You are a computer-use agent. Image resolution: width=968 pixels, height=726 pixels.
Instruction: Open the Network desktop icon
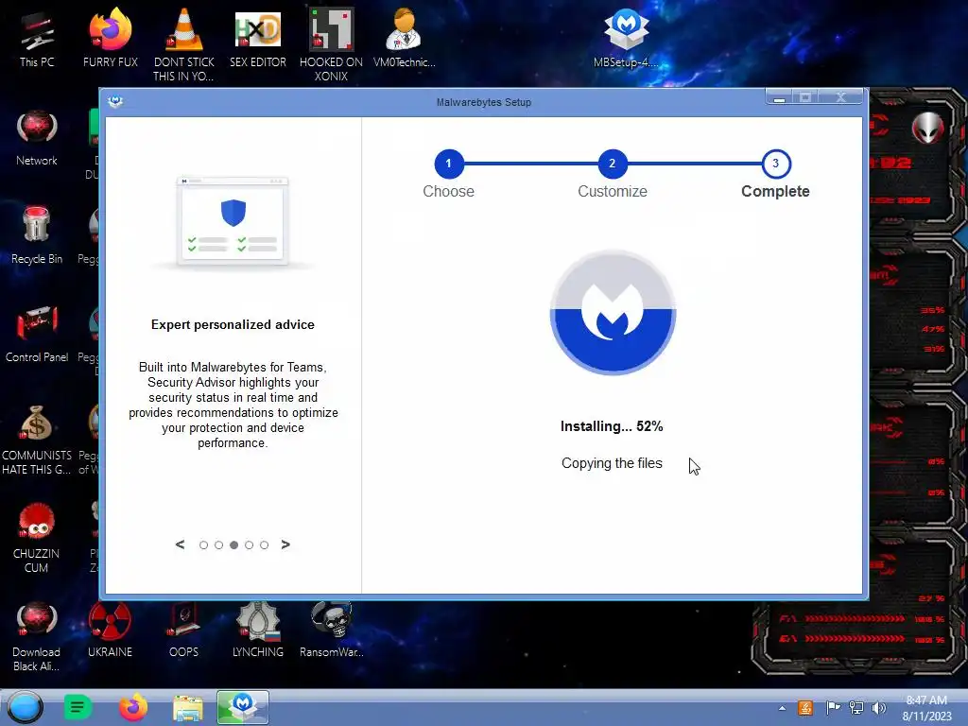[x=37, y=137]
